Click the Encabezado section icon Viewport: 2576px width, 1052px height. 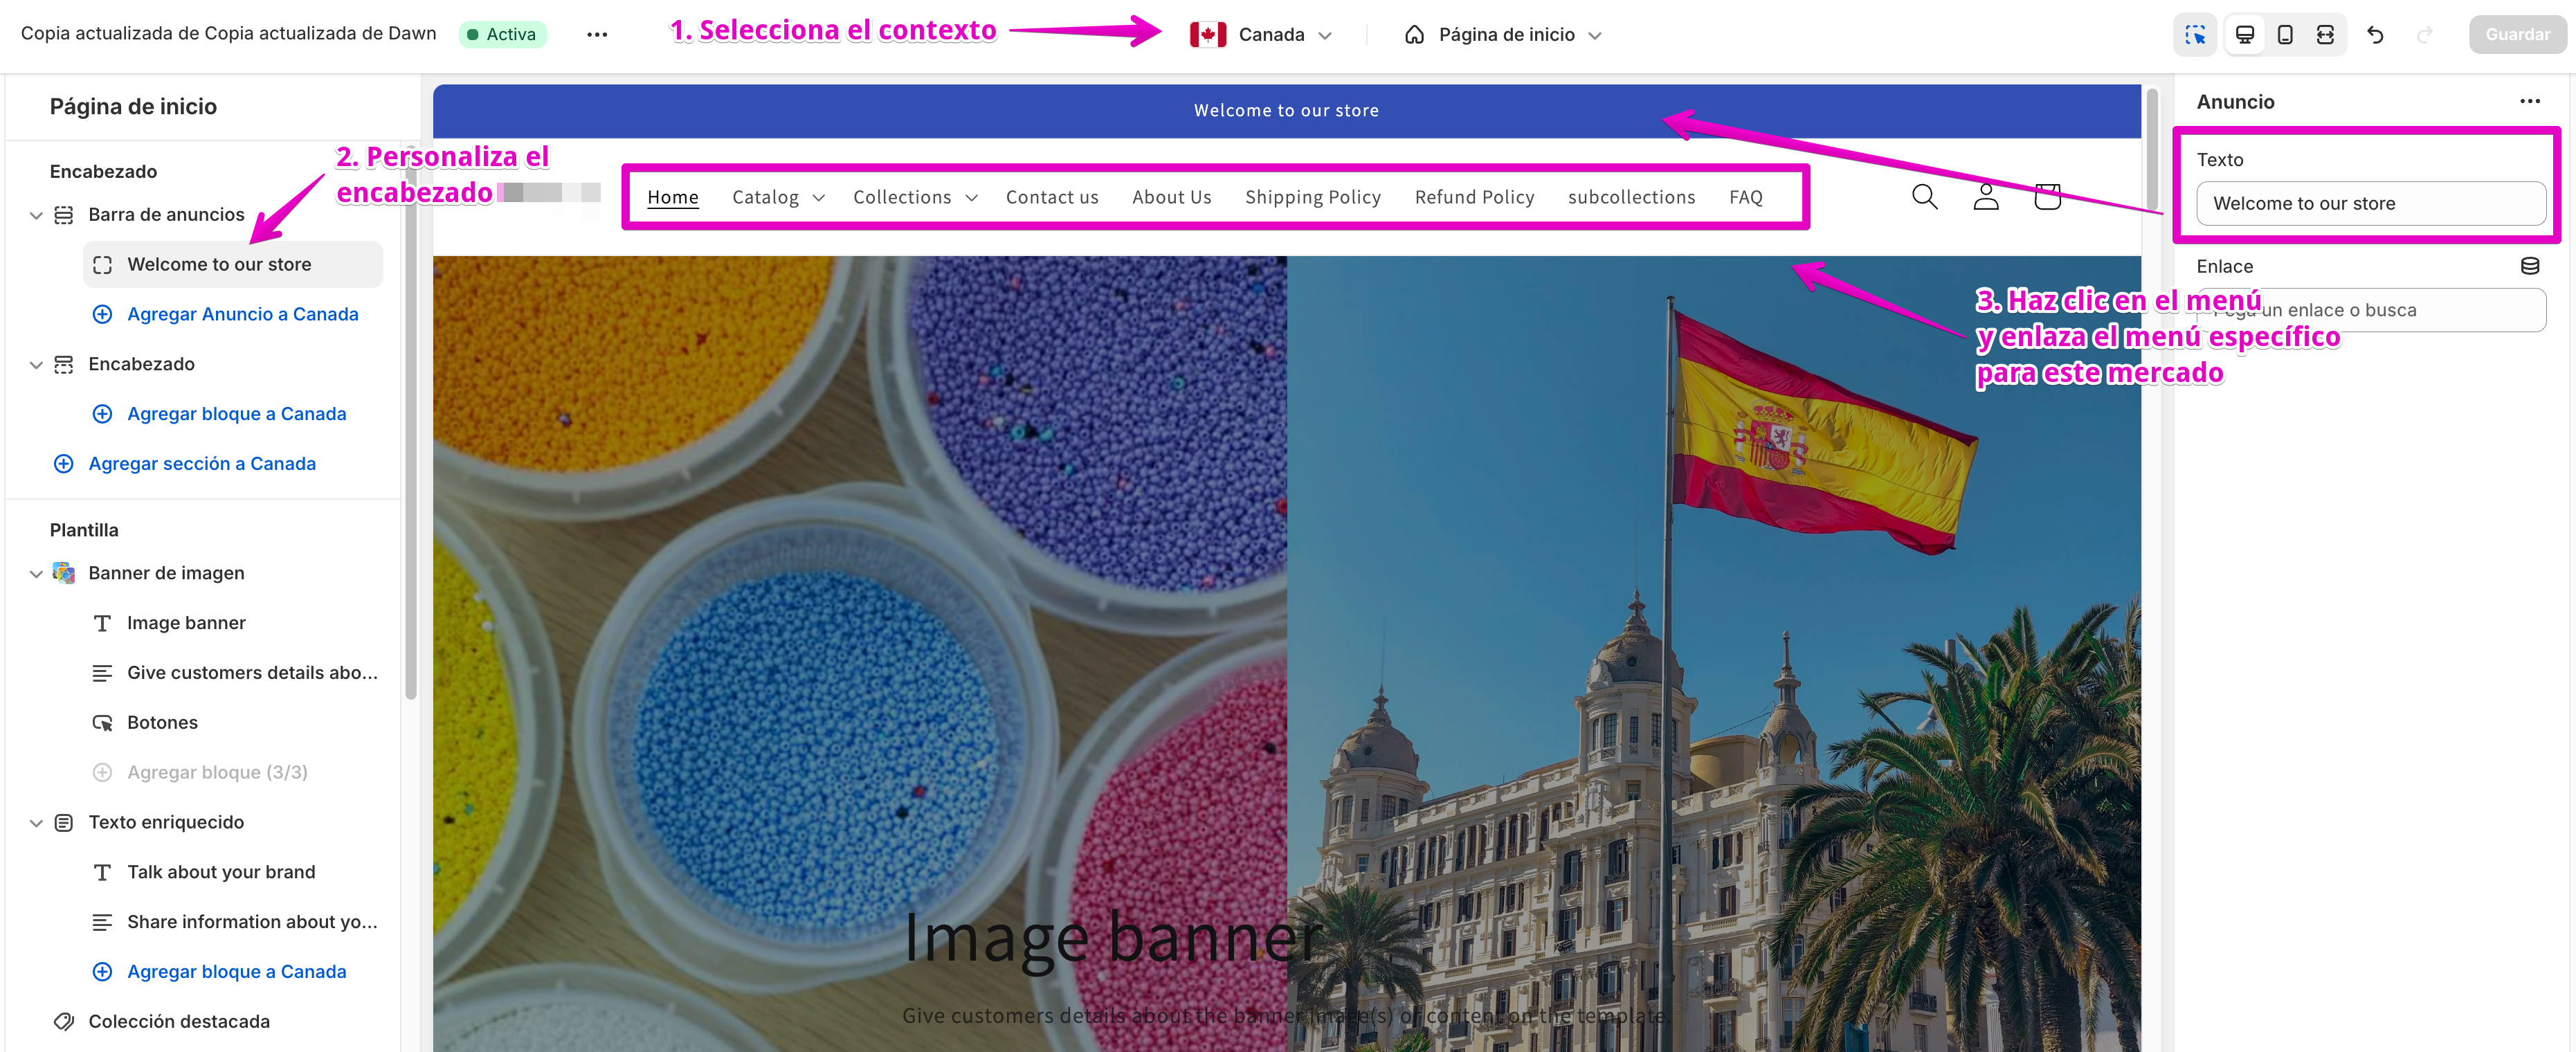pos(63,364)
